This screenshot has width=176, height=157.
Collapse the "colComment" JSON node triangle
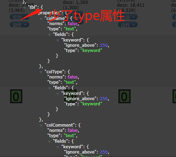pyautogui.click(x=41, y=126)
